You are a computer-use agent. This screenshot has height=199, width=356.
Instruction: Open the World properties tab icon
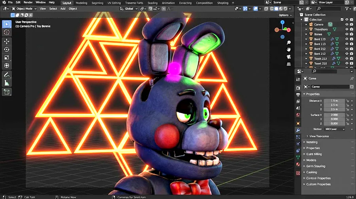pos(298,115)
